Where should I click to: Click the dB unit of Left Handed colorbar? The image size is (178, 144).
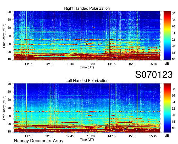(x=167, y=135)
